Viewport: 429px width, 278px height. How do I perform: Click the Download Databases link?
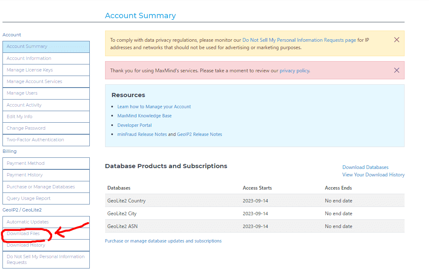pyautogui.click(x=365, y=167)
